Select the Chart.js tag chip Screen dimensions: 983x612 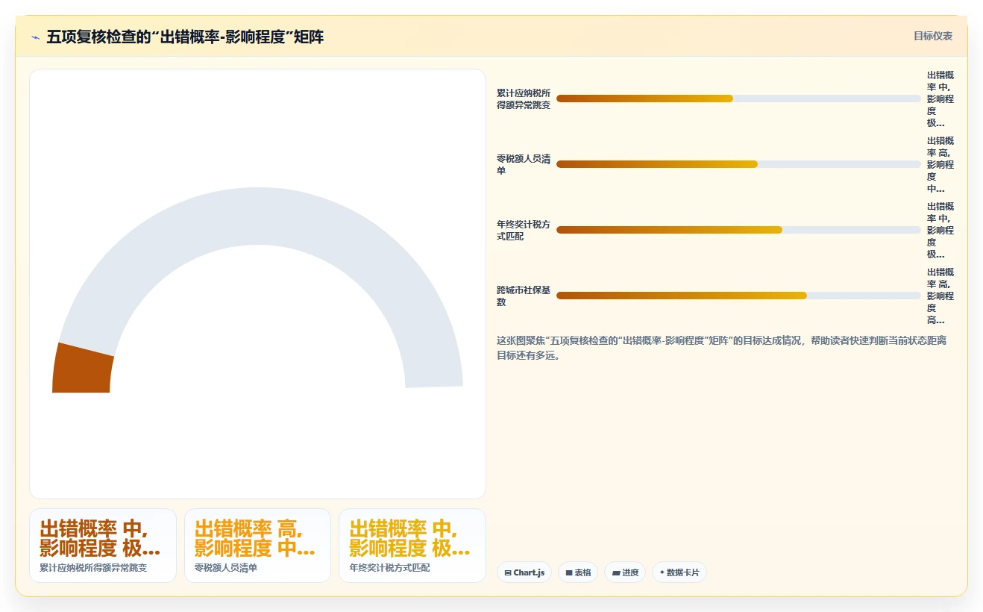pyautogui.click(x=524, y=572)
